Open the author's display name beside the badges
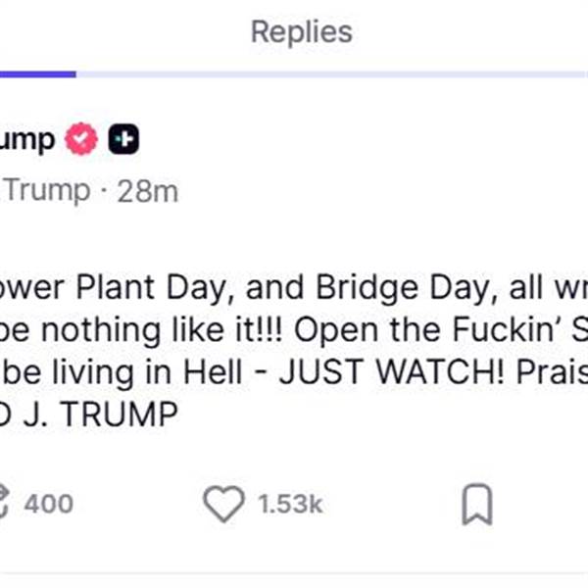The height and width of the screenshot is (588, 588). (27, 141)
